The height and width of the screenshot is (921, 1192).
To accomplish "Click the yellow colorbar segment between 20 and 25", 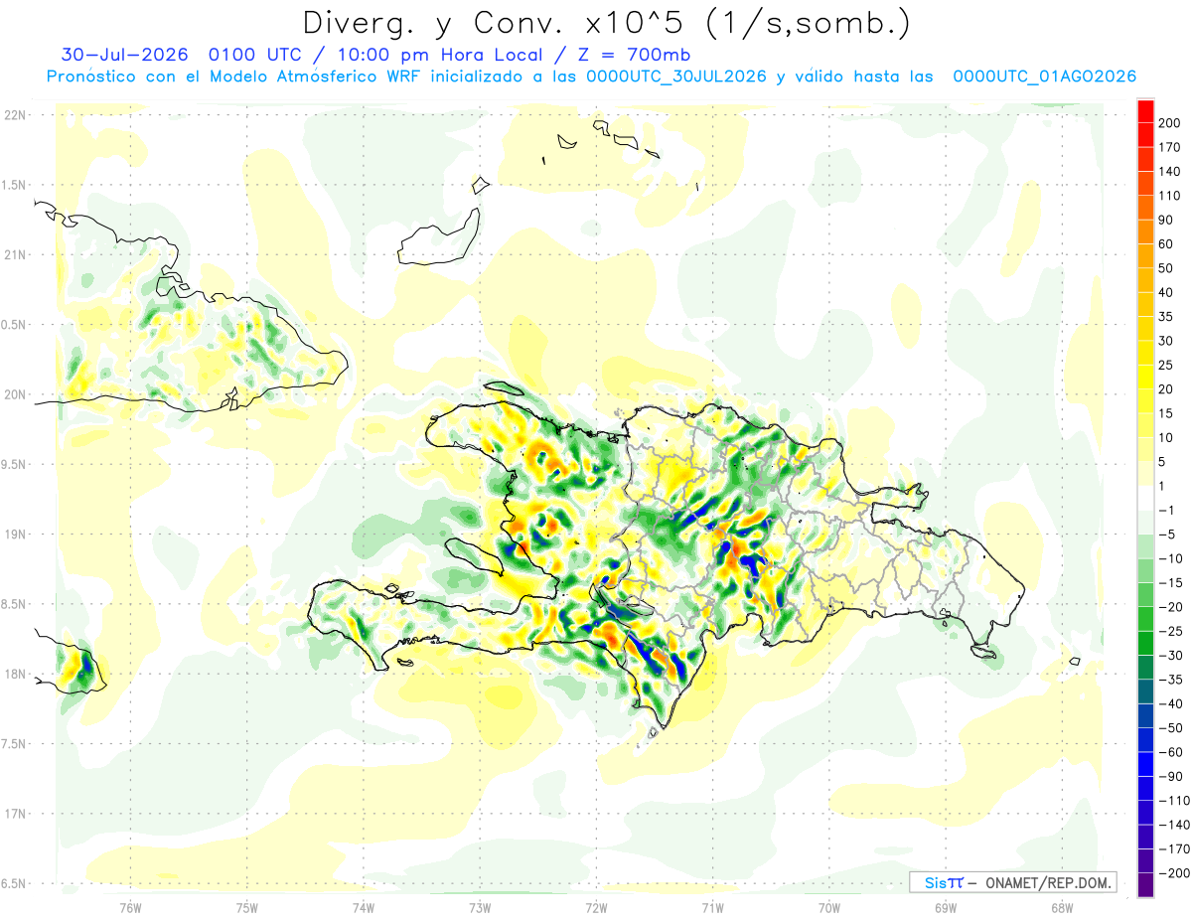I will click(x=1145, y=377).
